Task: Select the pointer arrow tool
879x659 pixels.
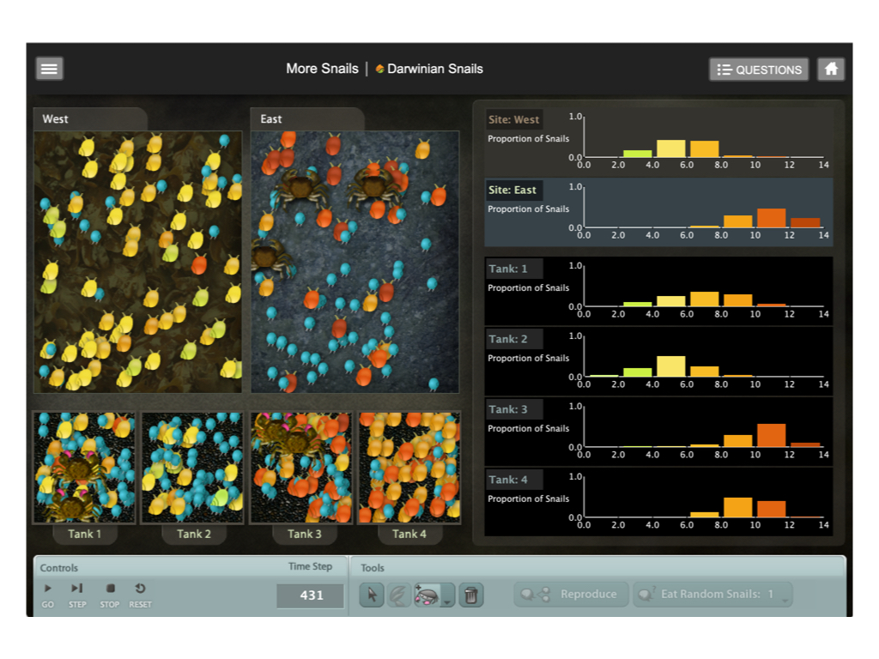Action: pos(371,595)
